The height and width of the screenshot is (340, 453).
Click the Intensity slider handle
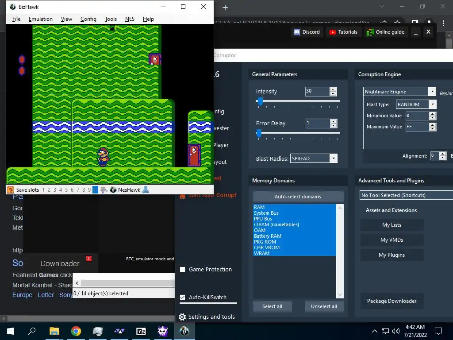[x=260, y=101]
